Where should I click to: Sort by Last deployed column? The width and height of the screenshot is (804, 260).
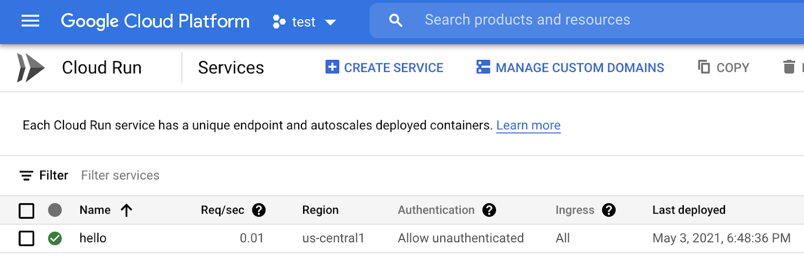click(x=688, y=210)
